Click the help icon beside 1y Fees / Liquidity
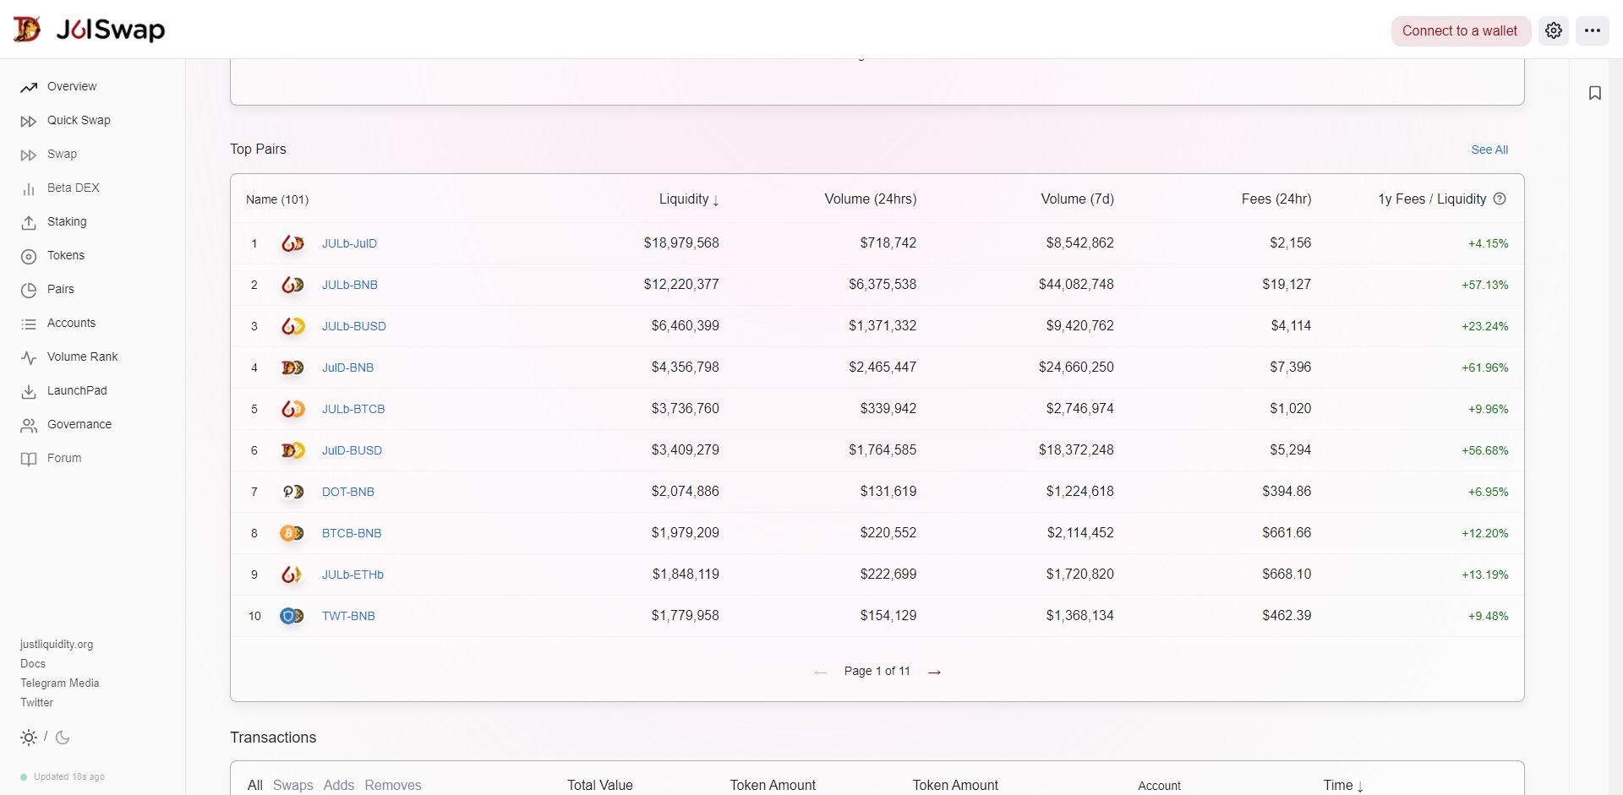 [x=1500, y=199]
